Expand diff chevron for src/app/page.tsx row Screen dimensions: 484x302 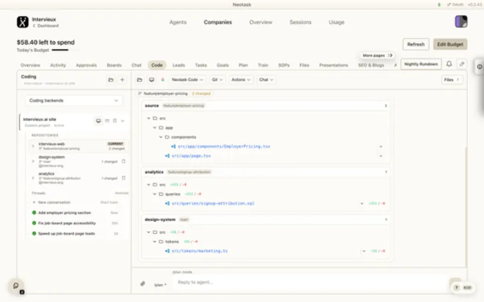(381, 156)
